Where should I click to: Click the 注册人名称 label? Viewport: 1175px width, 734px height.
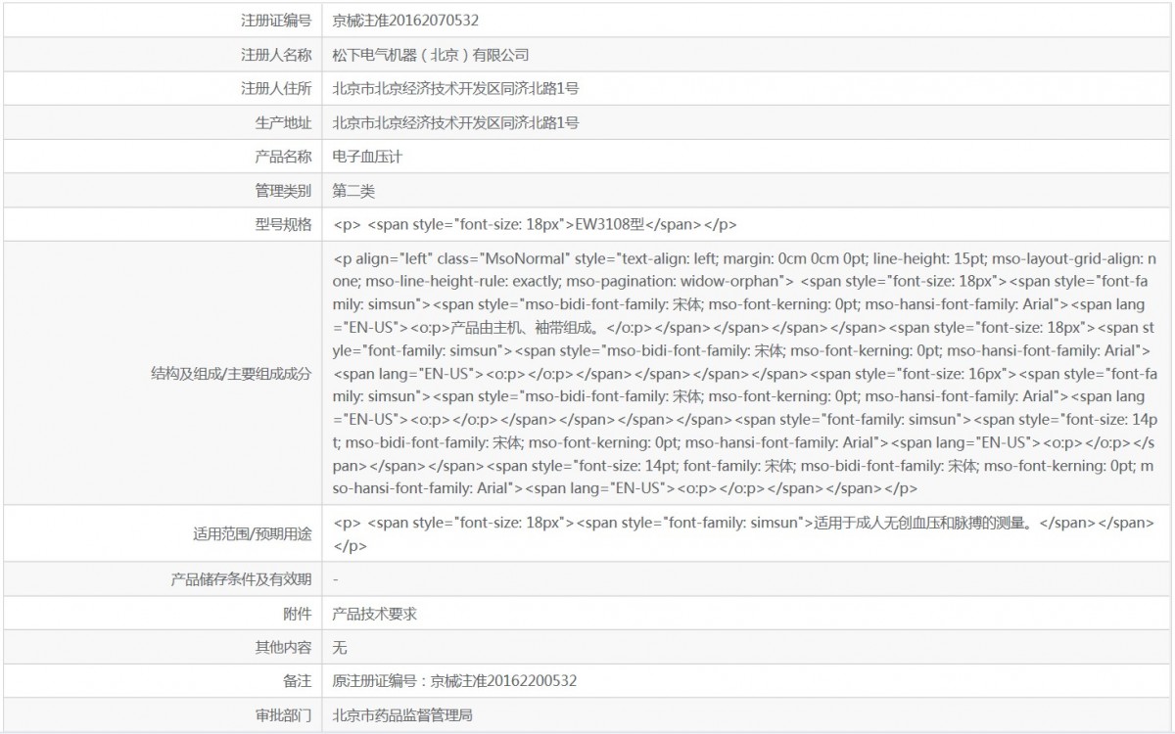coord(276,55)
